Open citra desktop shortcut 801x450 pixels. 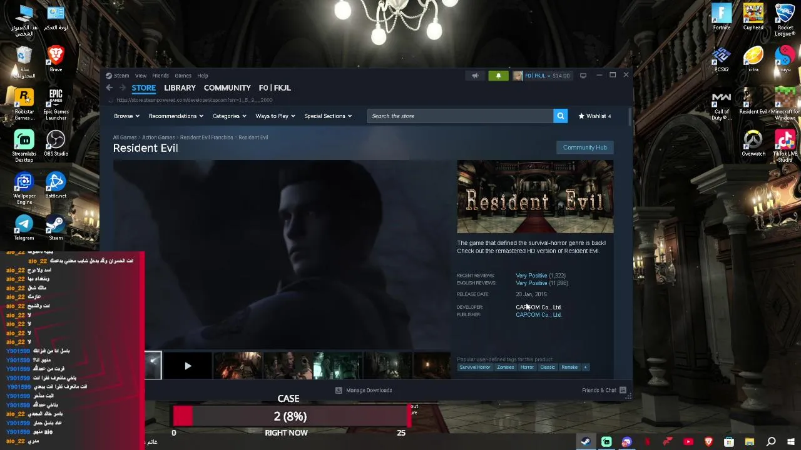[753, 59]
